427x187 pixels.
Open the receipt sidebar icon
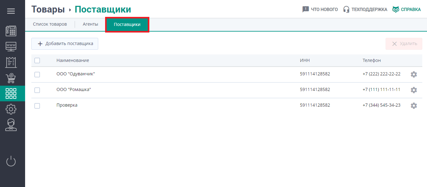11,62
